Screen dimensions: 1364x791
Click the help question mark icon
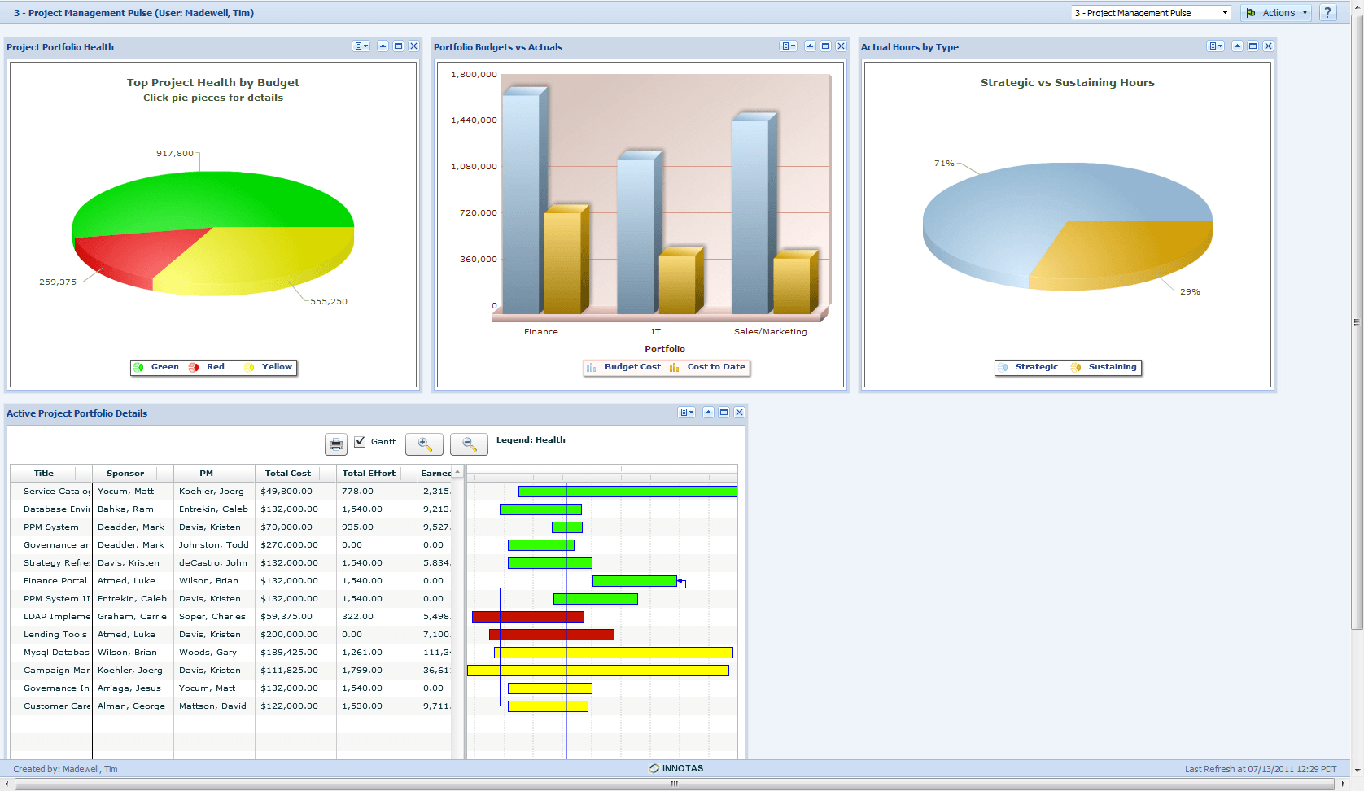tap(1327, 13)
